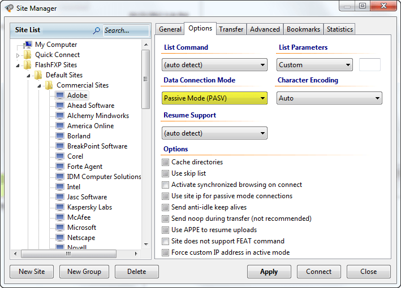Click the Corel site icon

coord(60,156)
